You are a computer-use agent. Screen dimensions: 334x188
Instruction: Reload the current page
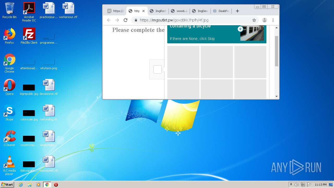click(x=126, y=20)
